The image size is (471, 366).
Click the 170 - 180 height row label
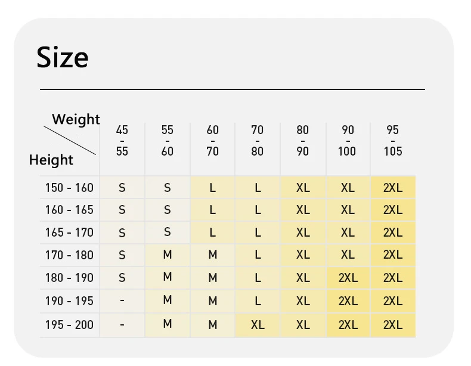[x=69, y=255]
